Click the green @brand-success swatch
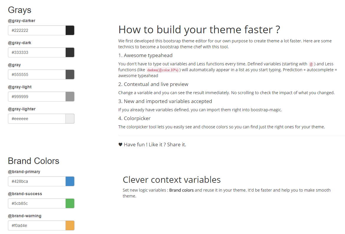The height and width of the screenshot is (234, 345). coord(70,203)
